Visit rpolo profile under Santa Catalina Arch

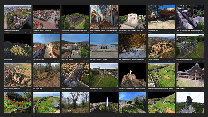tap(34, 61)
